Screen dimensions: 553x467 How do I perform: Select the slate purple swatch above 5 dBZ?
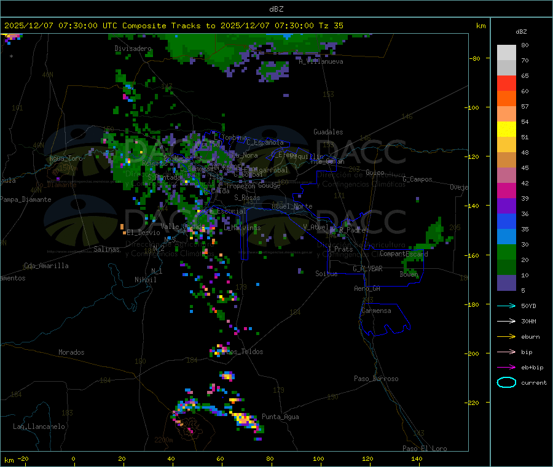(506, 282)
